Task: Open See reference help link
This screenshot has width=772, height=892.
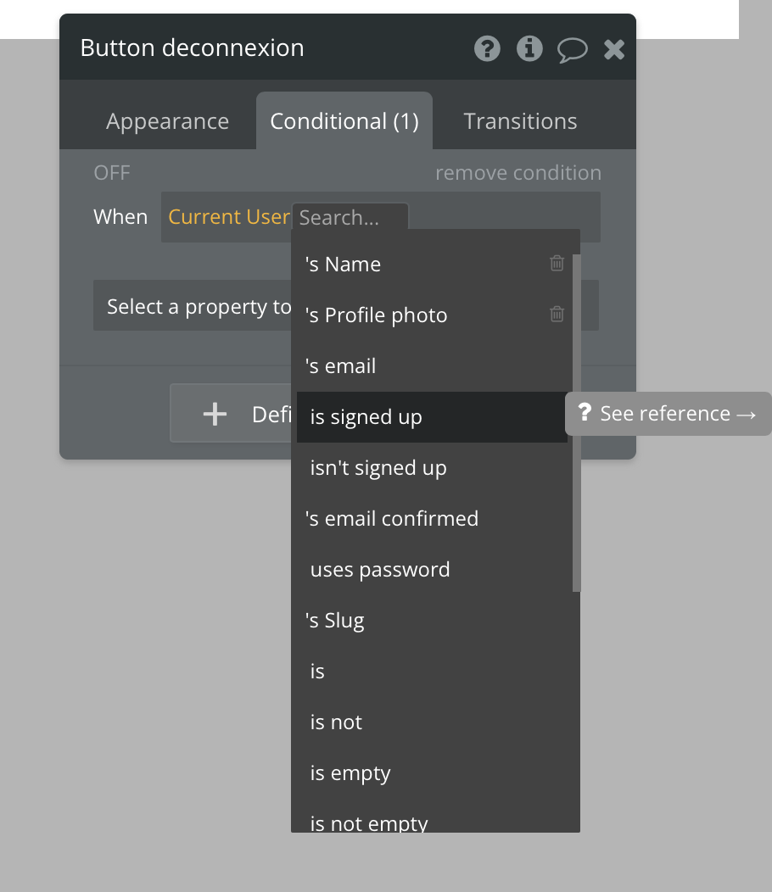Action: tap(669, 414)
